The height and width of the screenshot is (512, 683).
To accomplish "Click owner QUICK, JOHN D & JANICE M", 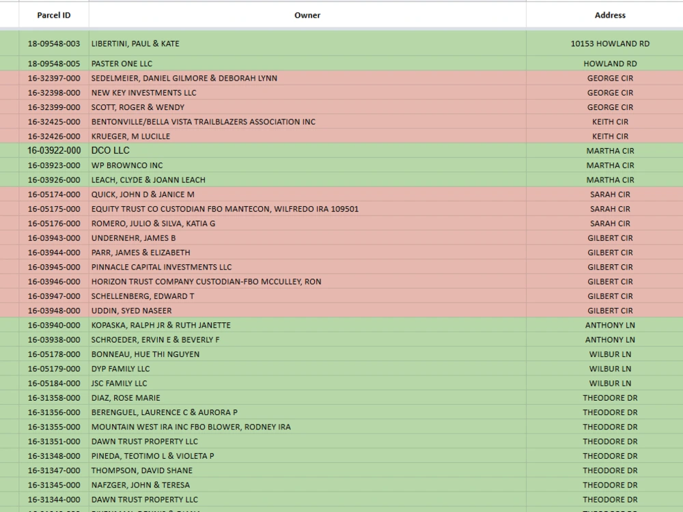I will click(307, 194).
